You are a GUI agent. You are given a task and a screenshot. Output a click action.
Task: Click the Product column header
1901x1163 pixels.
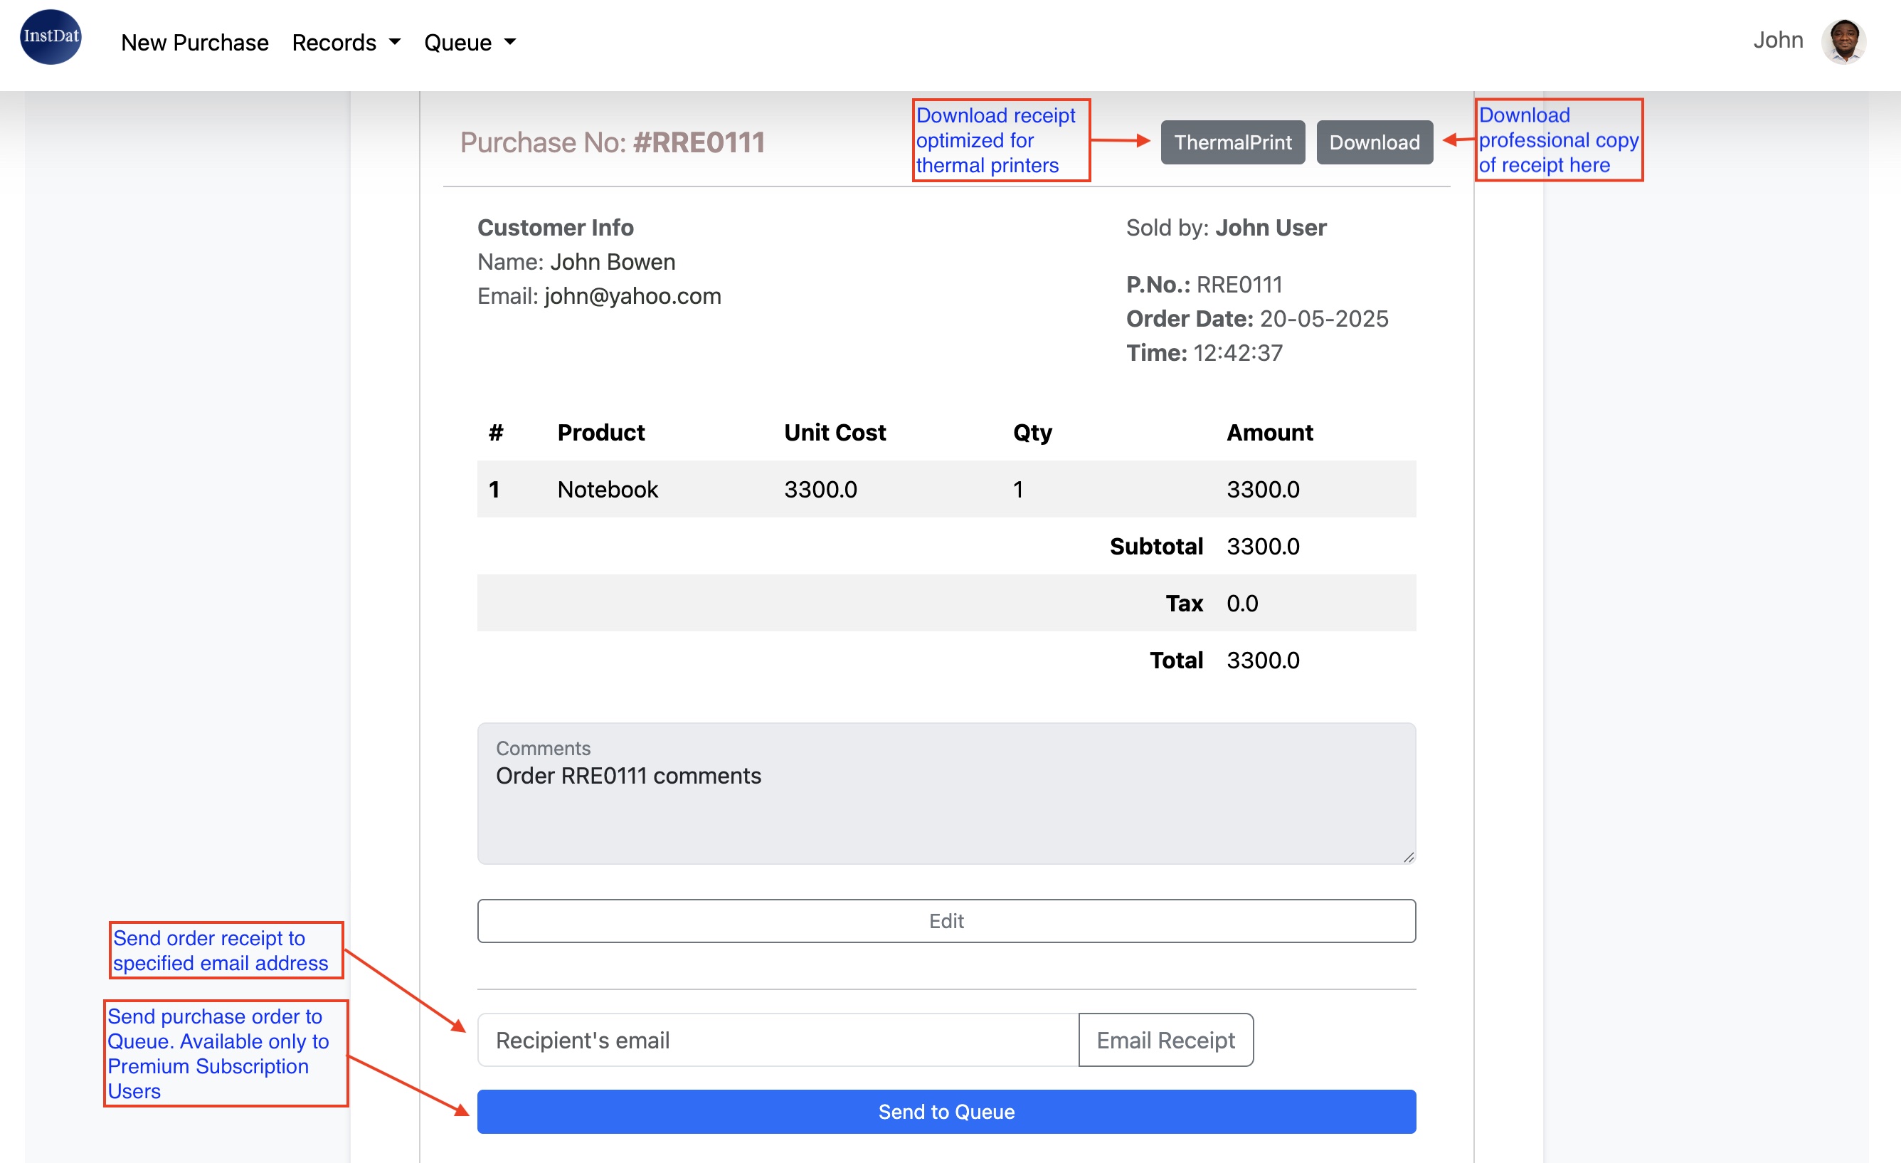600,432
